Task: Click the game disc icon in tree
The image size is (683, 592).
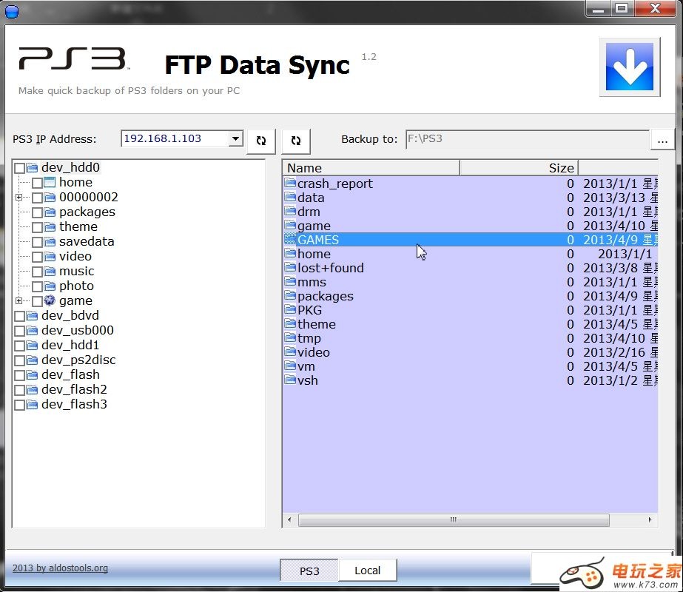Action: [x=50, y=301]
